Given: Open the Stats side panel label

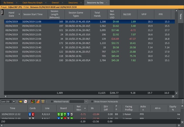Looking at the screenshot, I should 2,12.
